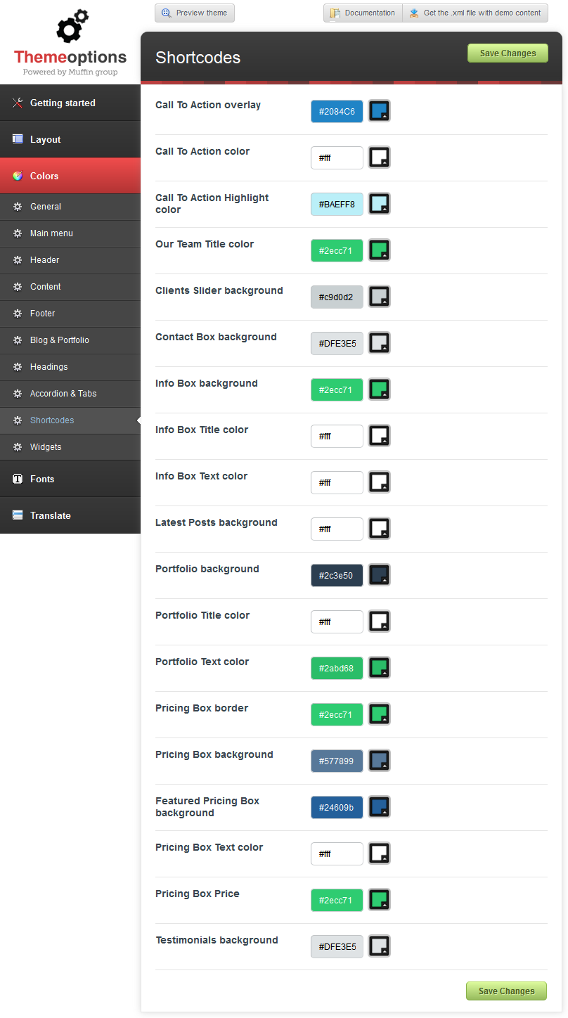Edit the #BAEFF8 highlight color field
Screen dimensions: 568x1018
[337, 204]
